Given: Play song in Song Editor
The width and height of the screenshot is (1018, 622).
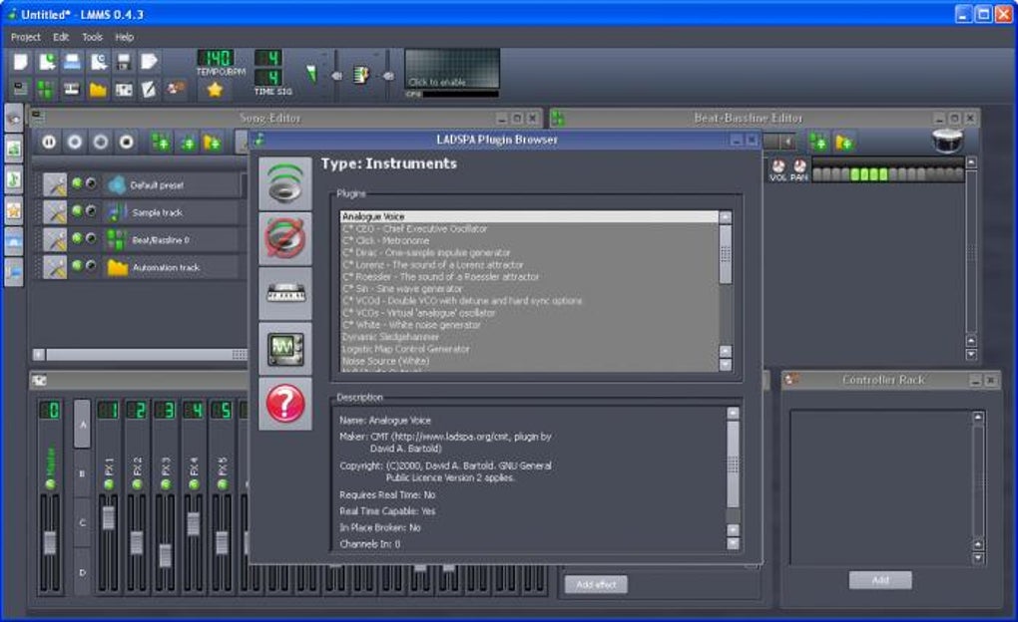Looking at the screenshot, I should tap(49, 142).
